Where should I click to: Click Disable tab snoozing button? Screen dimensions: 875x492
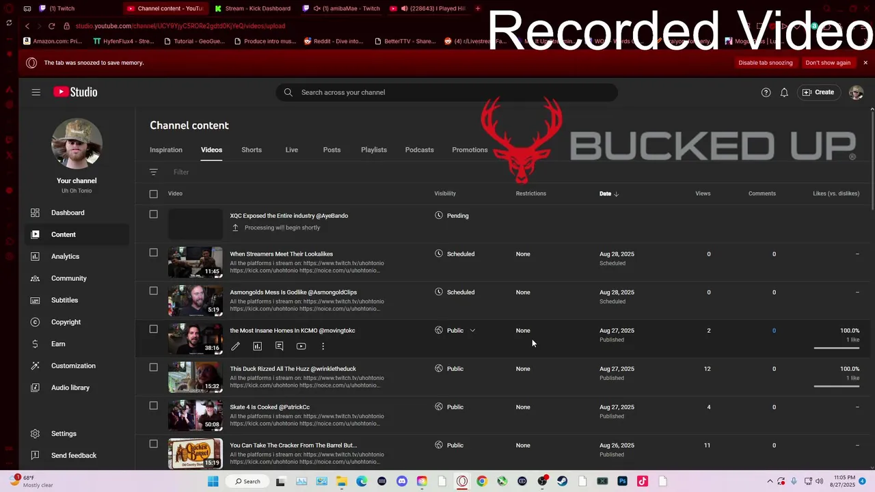[766, 63]
